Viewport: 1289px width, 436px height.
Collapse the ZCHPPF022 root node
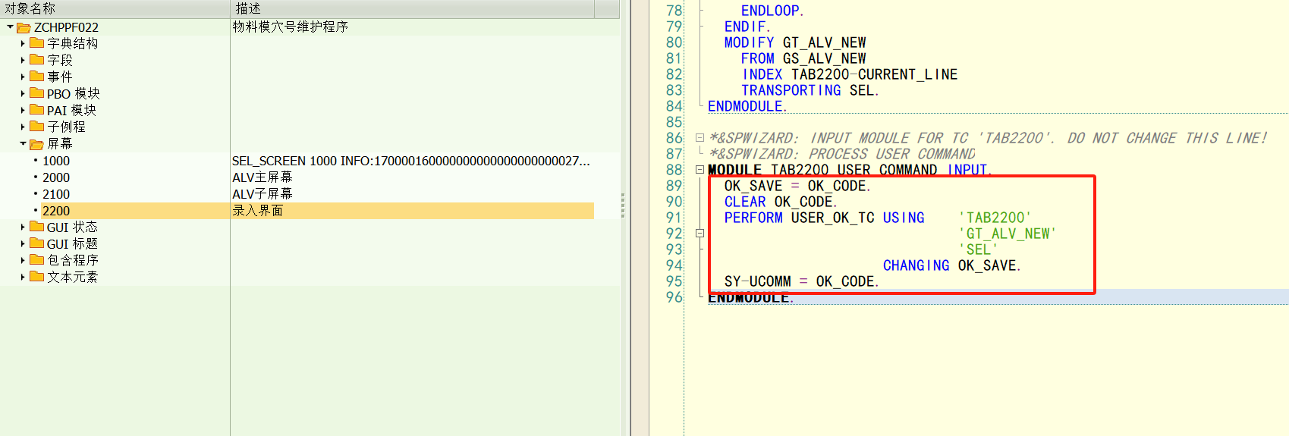[x=10, y=27]
